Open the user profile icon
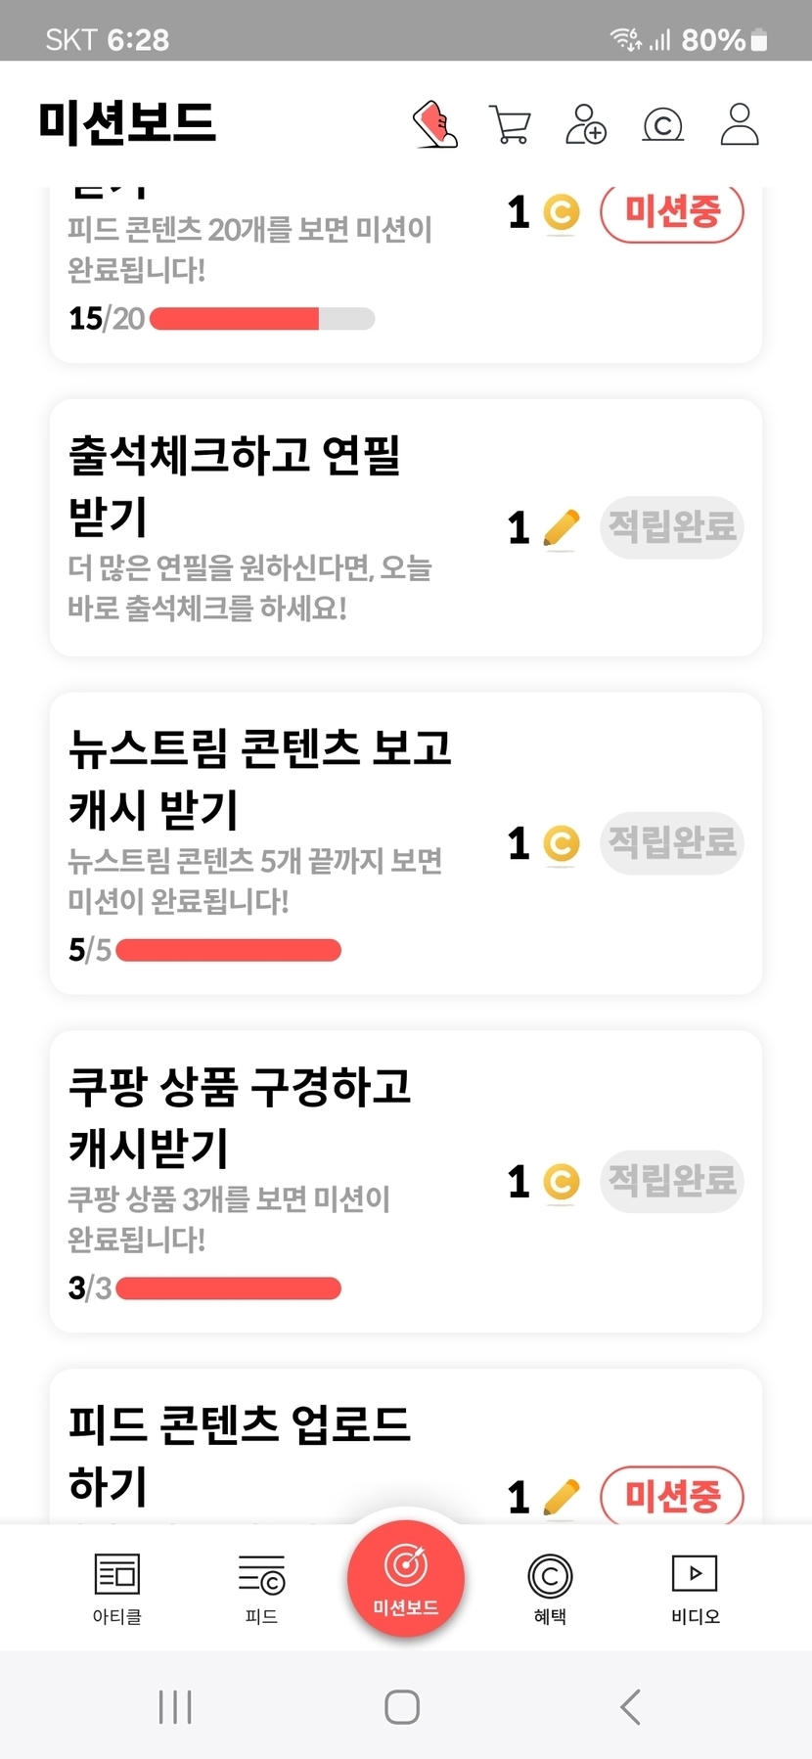Screen dimensions: 812x1759 [740, 124]
